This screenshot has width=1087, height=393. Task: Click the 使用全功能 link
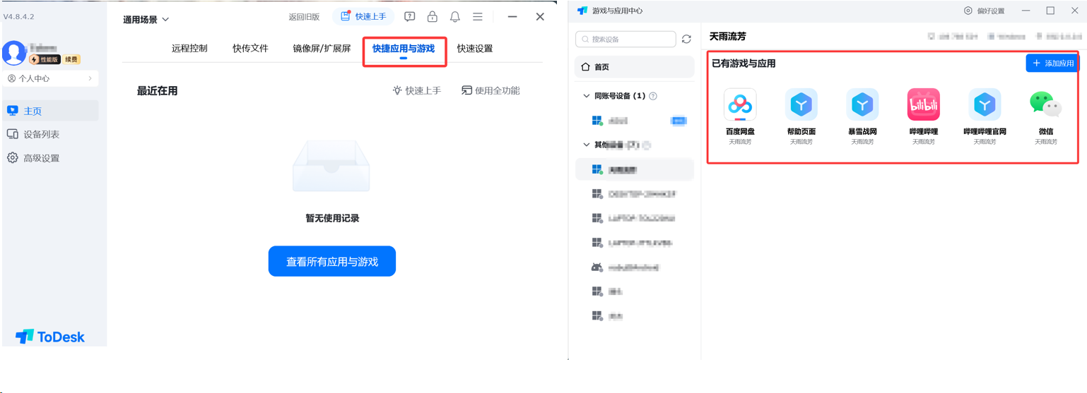coord(490,90)
